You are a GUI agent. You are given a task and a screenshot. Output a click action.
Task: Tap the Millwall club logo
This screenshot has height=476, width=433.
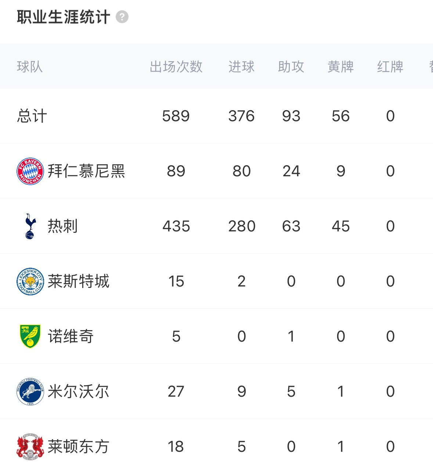(x=30, y=392)
